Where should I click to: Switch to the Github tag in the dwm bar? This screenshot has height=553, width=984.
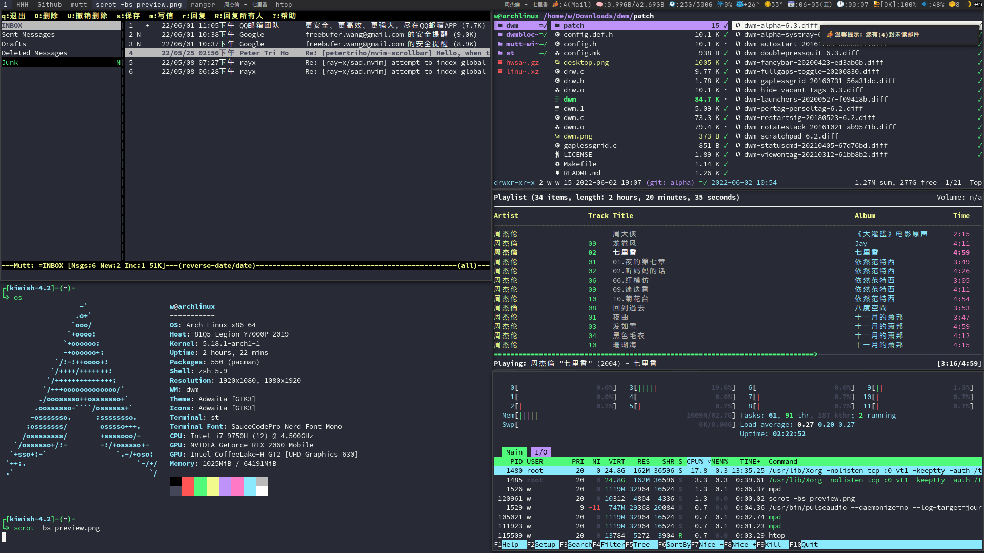[49, 4]
